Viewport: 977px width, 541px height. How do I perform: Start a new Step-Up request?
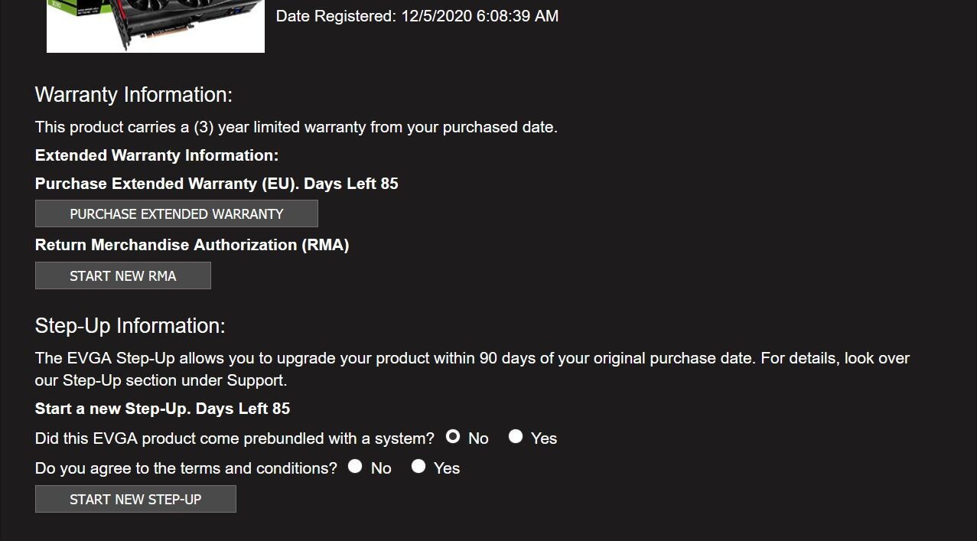pos(135,500)
